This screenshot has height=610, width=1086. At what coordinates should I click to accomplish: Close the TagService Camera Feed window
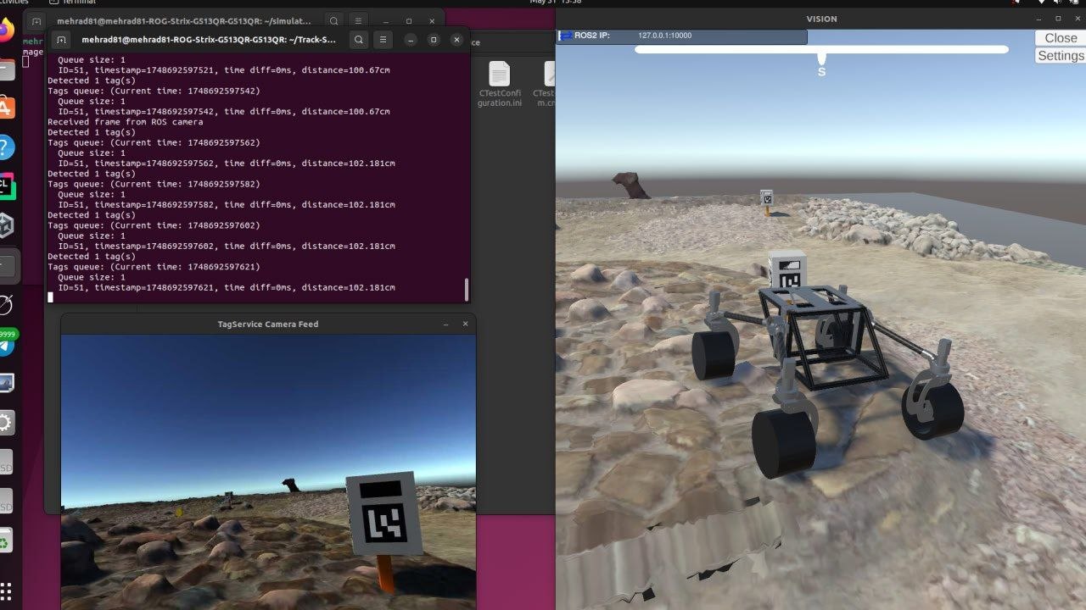coord(465,324)
